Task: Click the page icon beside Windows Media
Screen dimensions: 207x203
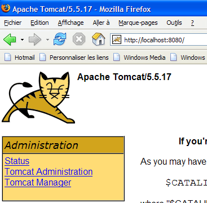Action: 117,57
